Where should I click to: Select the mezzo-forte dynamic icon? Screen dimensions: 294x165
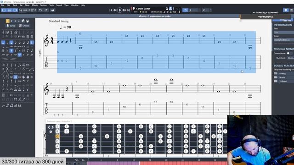click(x=19, y=55)
